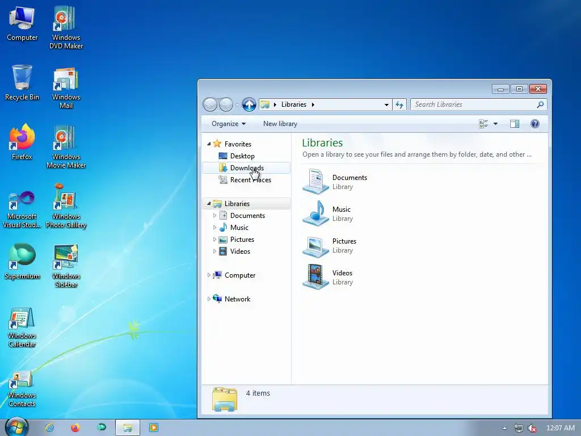This screenshot has height=436, width=581.
Task: Select Desktop under Favorites
Action: (x=242, y=156)
